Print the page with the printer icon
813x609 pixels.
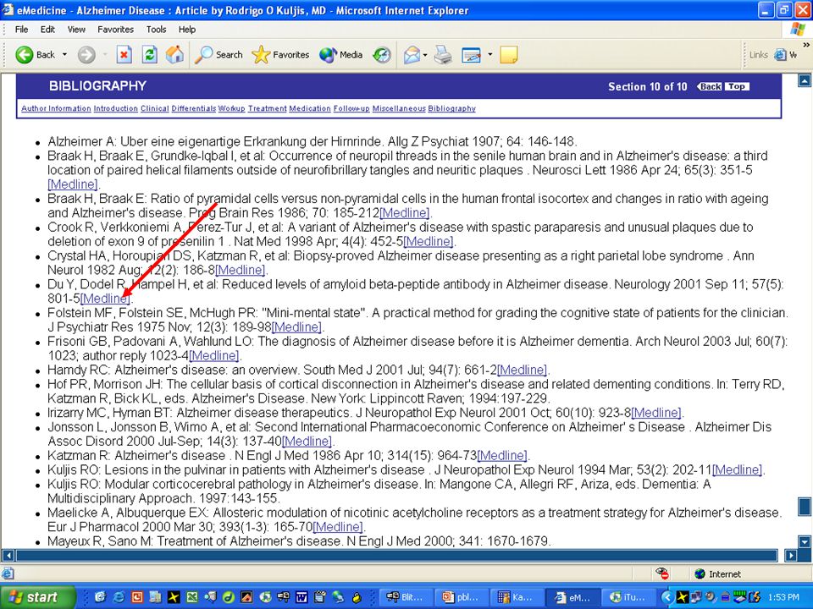[443, 54]
